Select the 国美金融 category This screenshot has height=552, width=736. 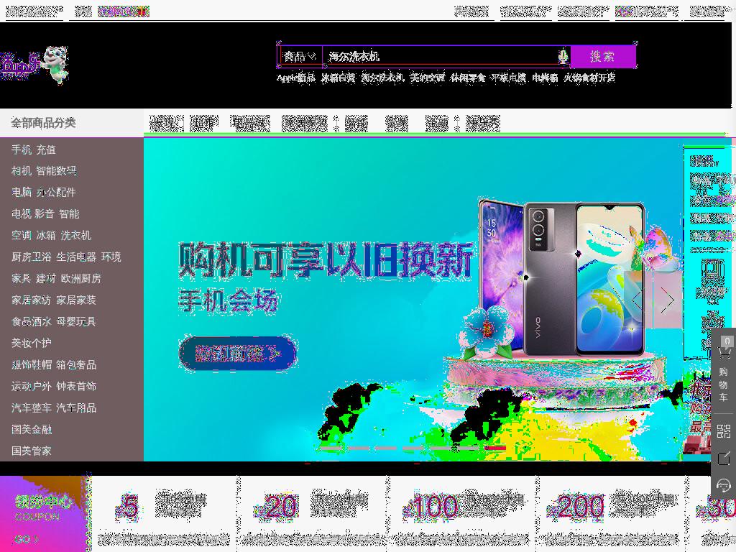coord(32,430)
